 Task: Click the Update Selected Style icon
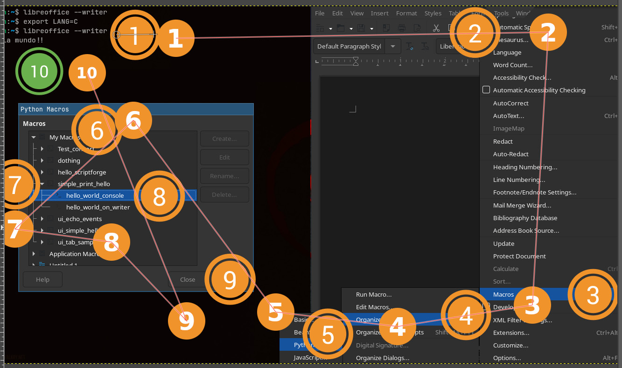[x=409, y=46]
